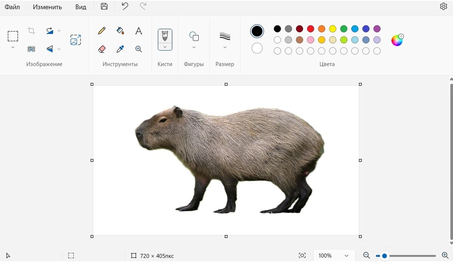Image resolution: width=453 pixels, height=262 pixels.
Task: Select the Magnifier tool
Action: click(139, 49)
